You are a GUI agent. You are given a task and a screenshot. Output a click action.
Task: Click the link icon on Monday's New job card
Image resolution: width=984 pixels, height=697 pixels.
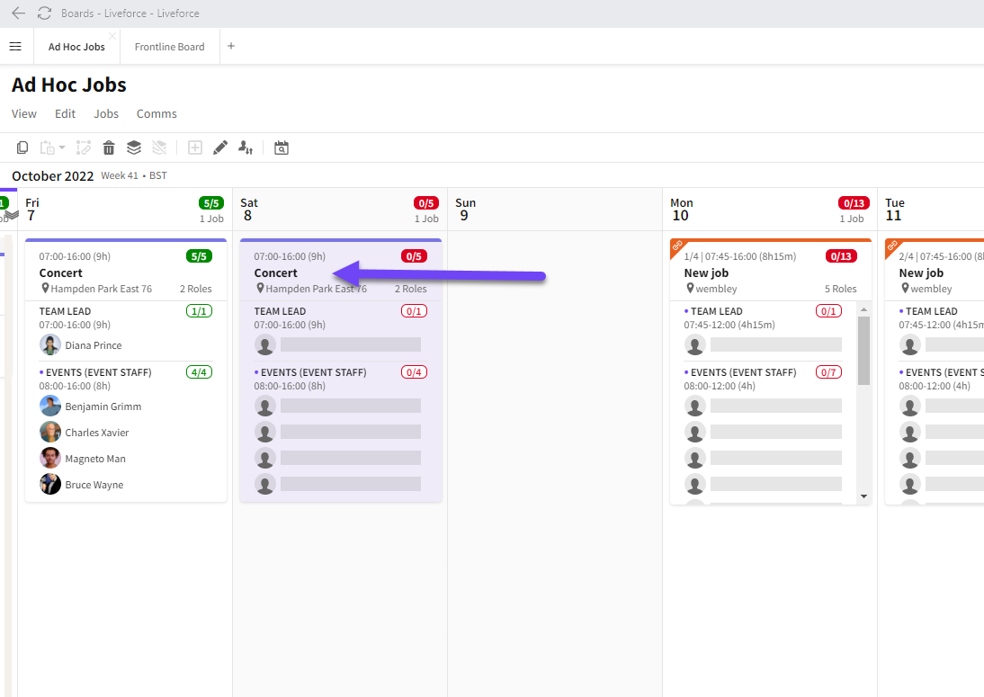[x=677, y=246]
